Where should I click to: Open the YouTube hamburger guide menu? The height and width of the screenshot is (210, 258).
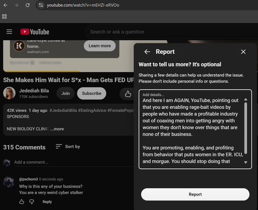click(x=9, y=32)
